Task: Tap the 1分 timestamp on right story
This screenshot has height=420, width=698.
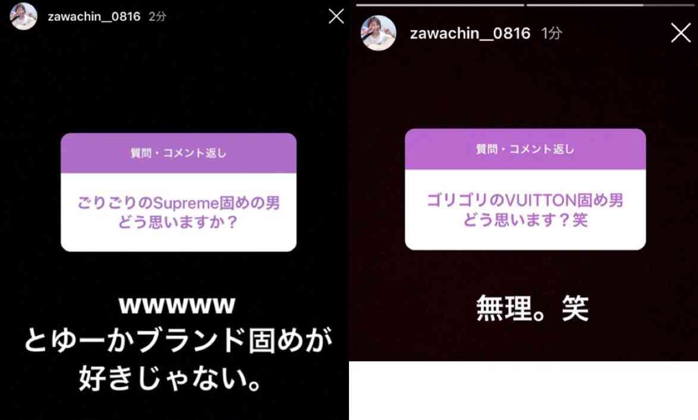Action: pyautogui.click(x=552, y=33)
